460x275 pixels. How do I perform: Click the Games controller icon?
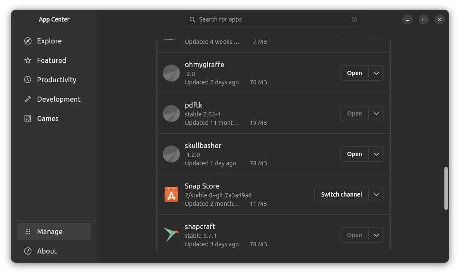(x=28, y=119)
